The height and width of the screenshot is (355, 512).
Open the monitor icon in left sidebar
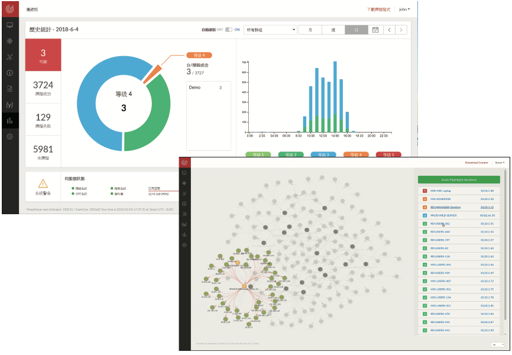coord(10,25)
